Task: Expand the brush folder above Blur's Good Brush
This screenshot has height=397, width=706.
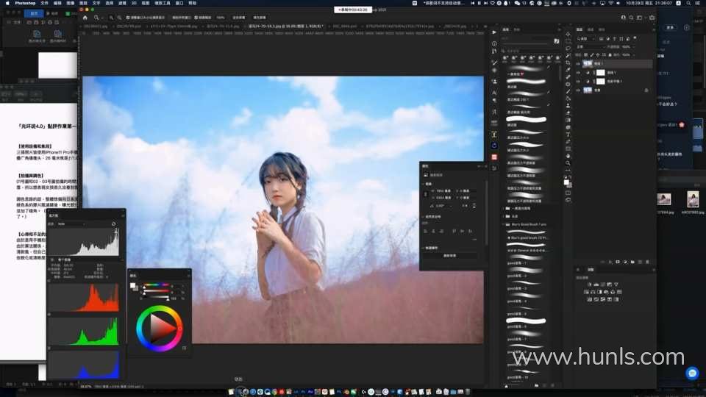Action: tap(503, 216)
